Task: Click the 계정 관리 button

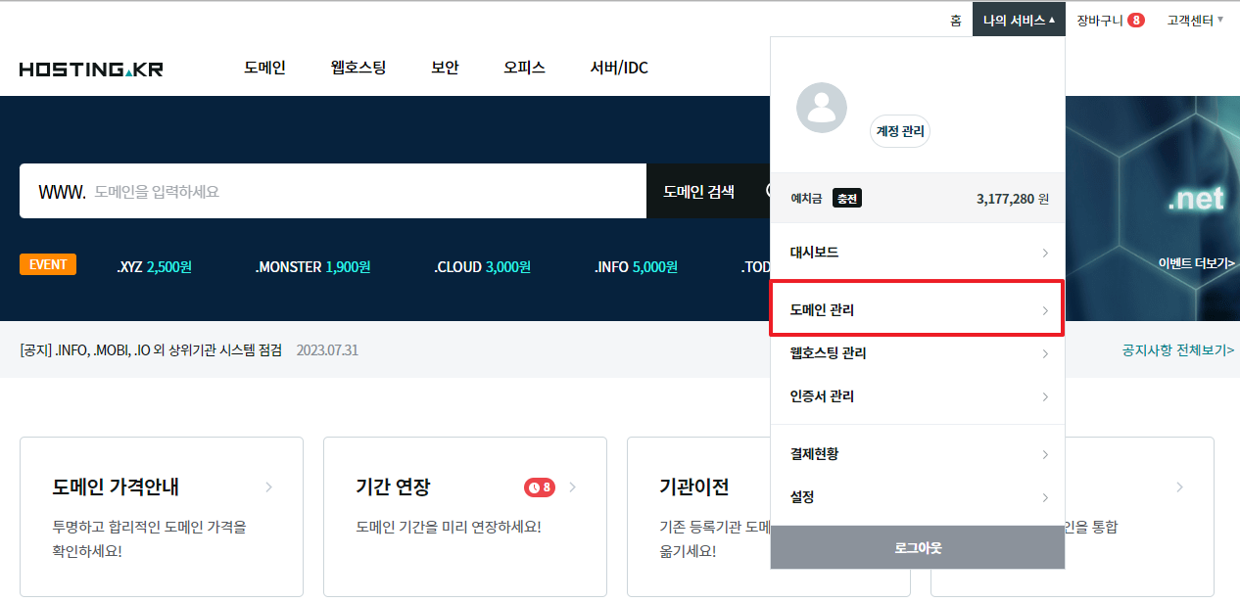Action: point(899,132)
